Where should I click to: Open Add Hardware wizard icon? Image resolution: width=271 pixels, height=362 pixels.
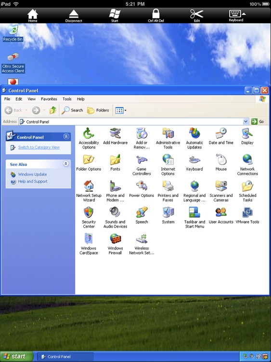[x=115, y=136]
